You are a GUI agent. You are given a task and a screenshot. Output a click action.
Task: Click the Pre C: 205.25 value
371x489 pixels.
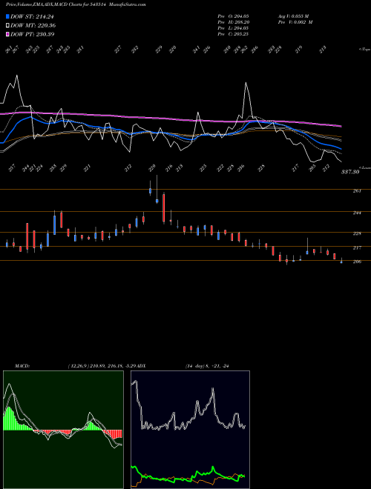coord(233,34)
